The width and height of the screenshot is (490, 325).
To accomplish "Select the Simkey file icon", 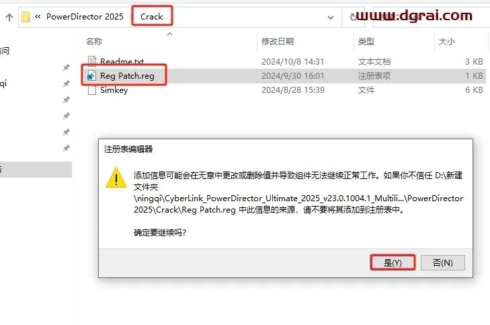I will pyautogui.click(x=92, y=90).
